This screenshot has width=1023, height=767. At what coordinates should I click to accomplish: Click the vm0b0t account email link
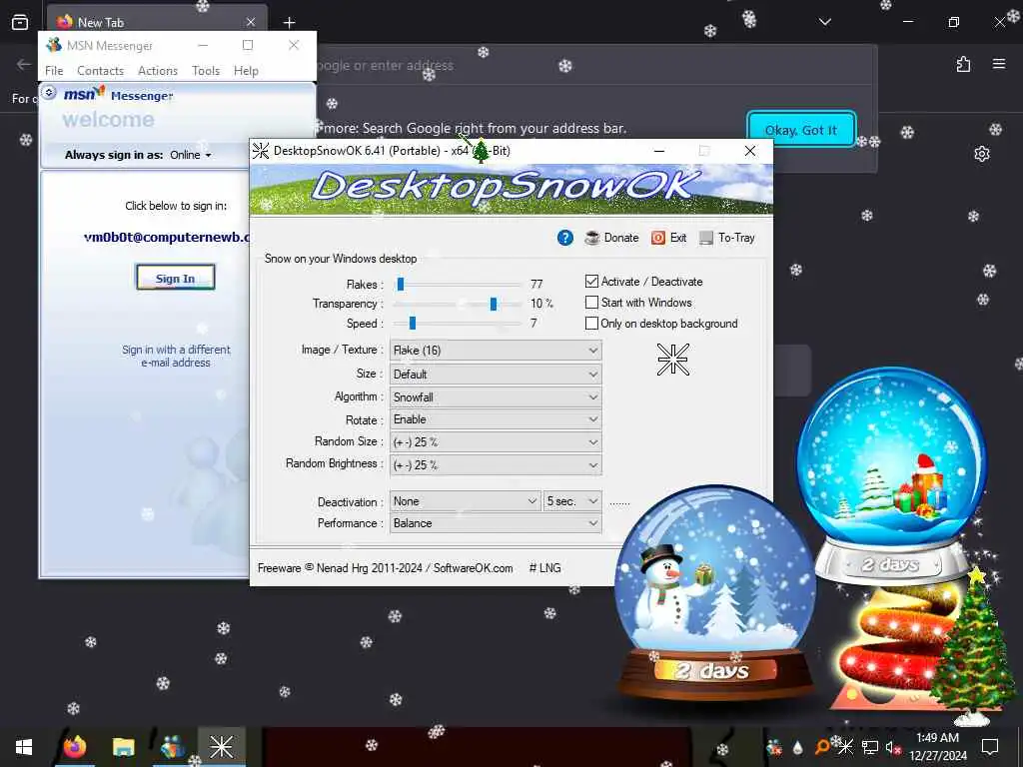[x=167, y=237]
